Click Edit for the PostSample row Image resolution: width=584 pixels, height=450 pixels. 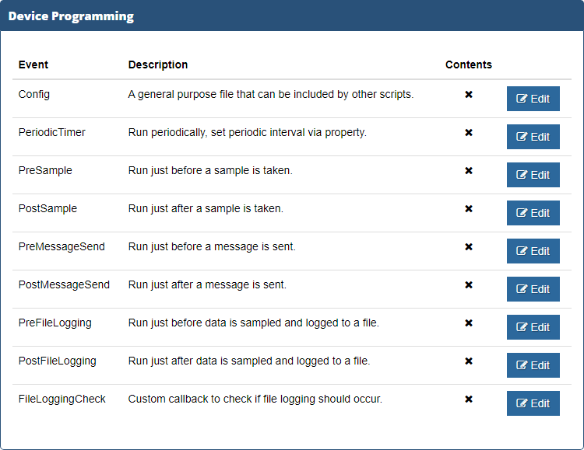click(x=533, y=213)
